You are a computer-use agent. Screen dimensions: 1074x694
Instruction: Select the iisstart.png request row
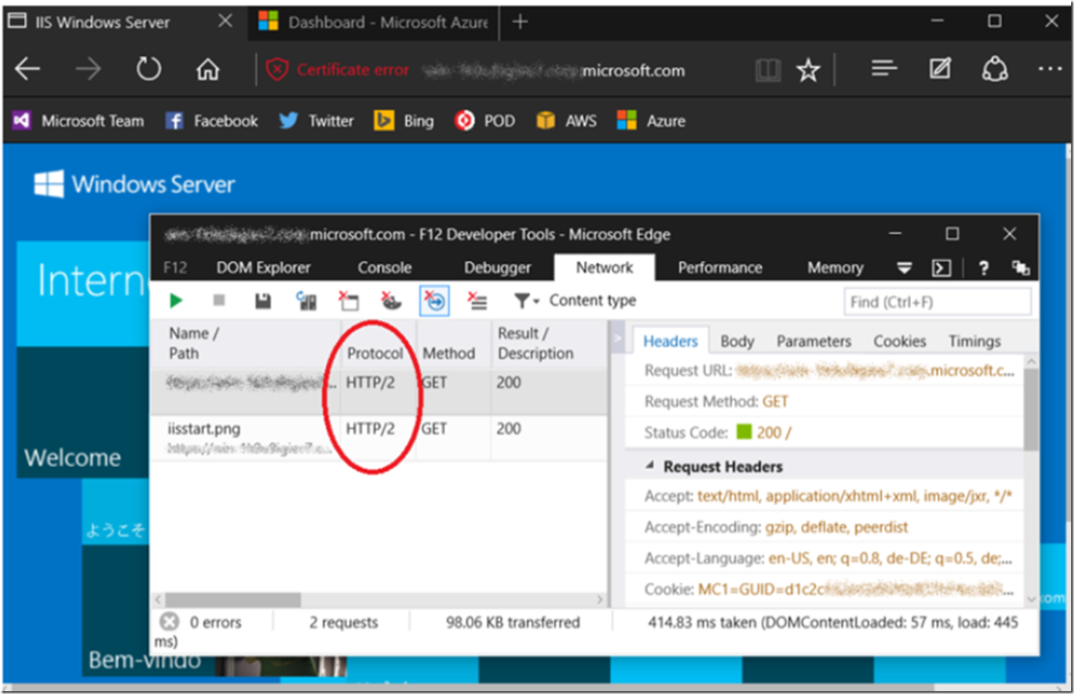coord(204,429)
